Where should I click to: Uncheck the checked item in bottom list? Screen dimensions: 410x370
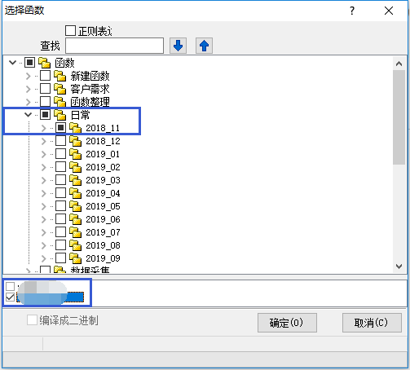click(10, 297)
